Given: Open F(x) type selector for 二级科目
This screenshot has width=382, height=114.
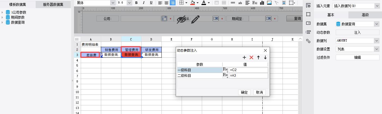Looking at the screenshot, I should 225,75.
